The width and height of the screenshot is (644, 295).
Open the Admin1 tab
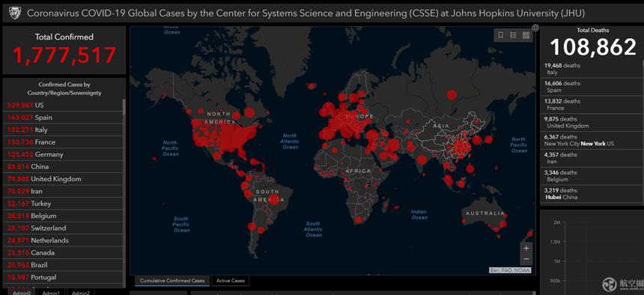[51, 292]
